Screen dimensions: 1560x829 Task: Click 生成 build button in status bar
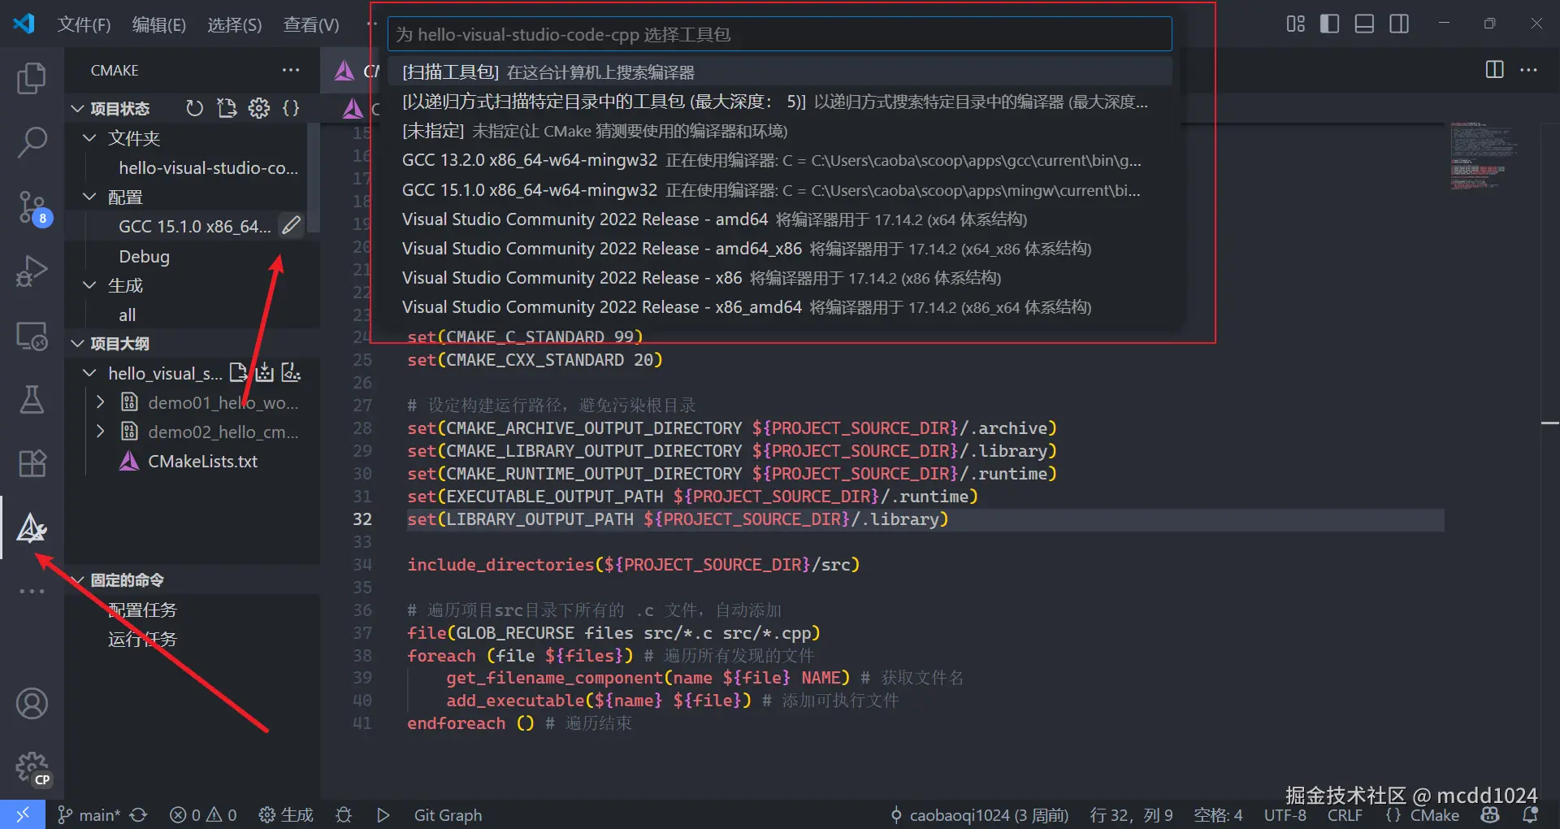(286, 814)
